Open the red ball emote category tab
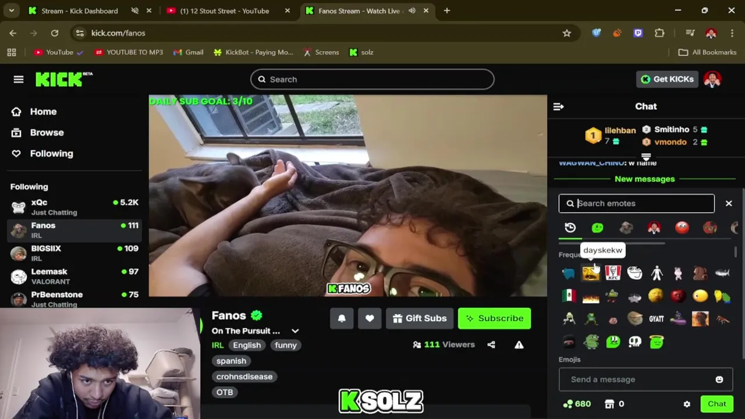The width and height of the screenshot is (745, 419). (x=682, y=228)
